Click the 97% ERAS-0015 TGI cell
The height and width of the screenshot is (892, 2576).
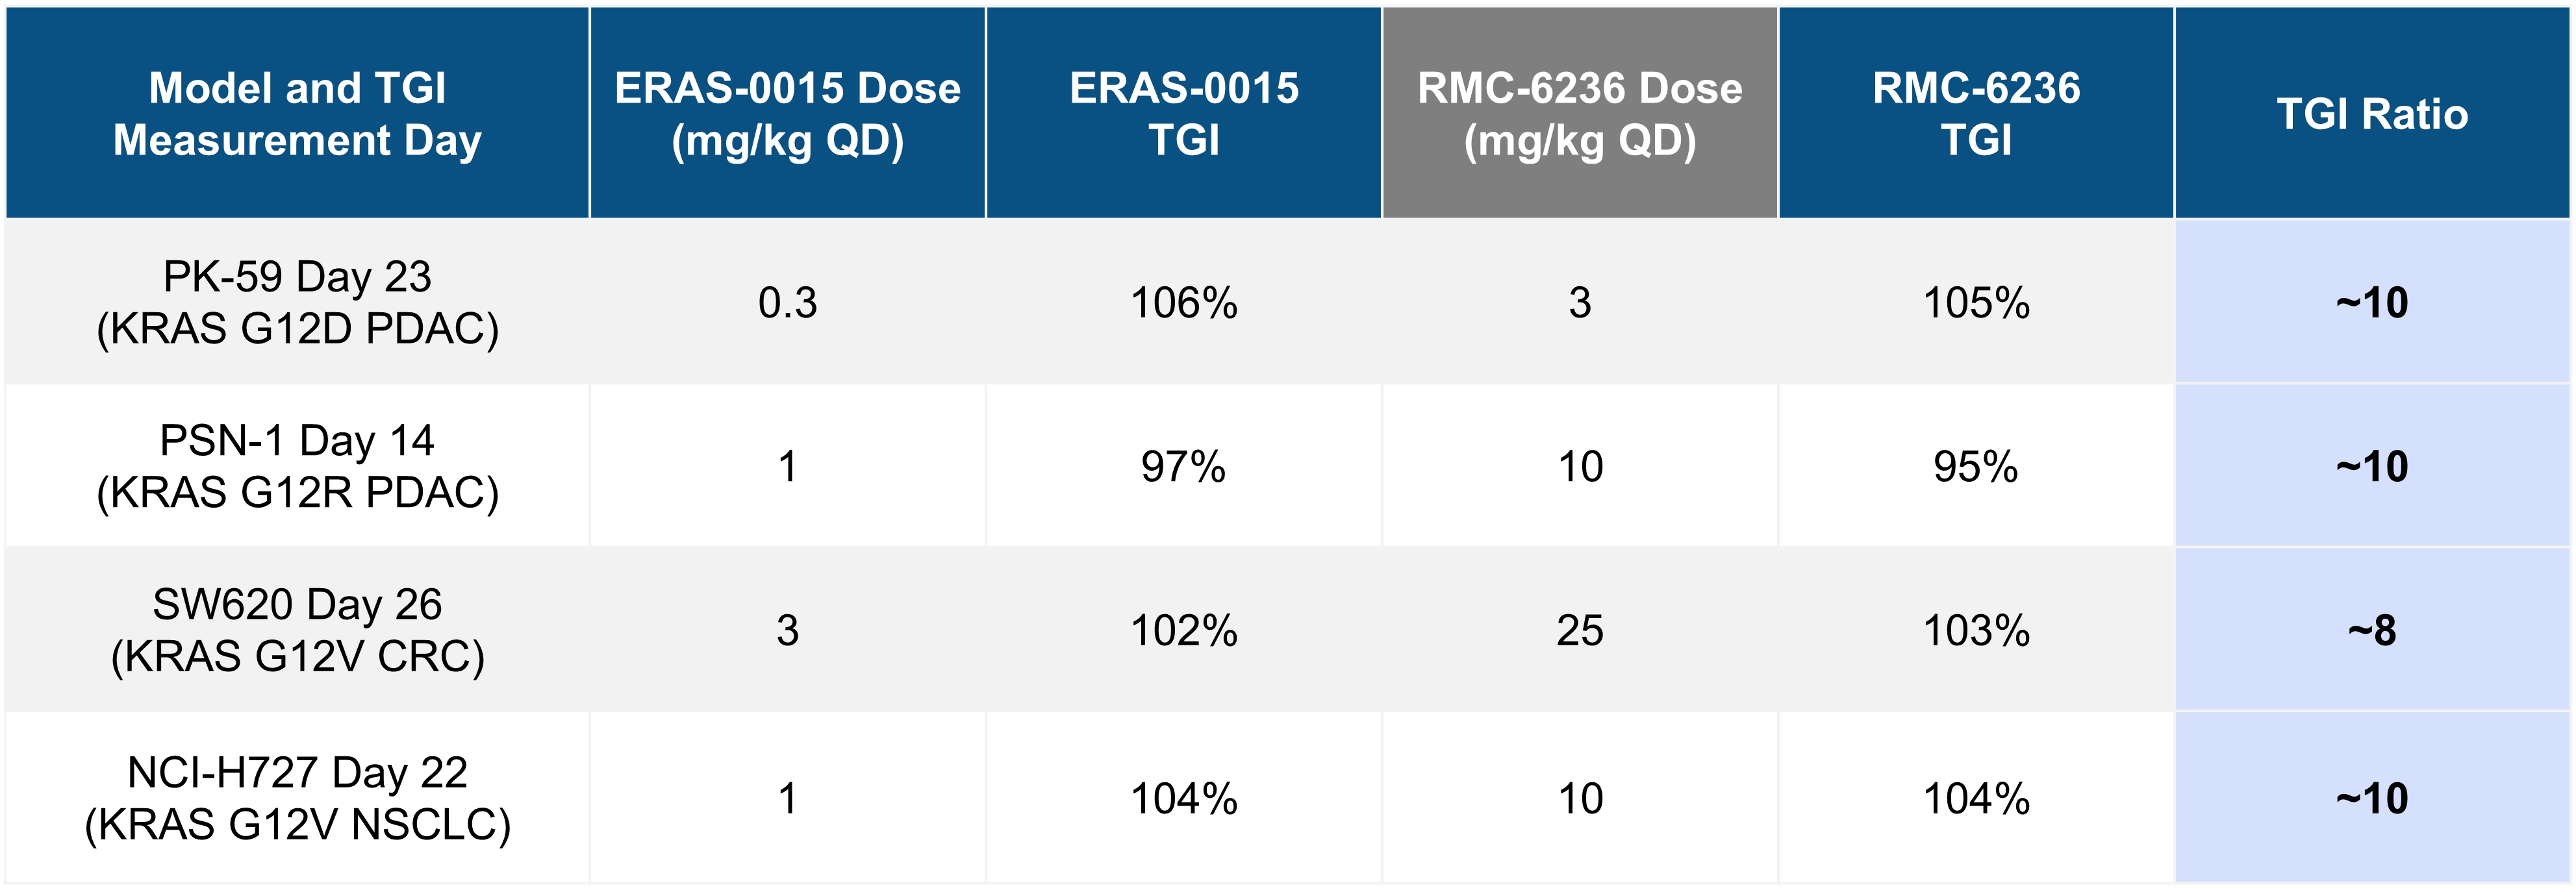pos(1183,466)
